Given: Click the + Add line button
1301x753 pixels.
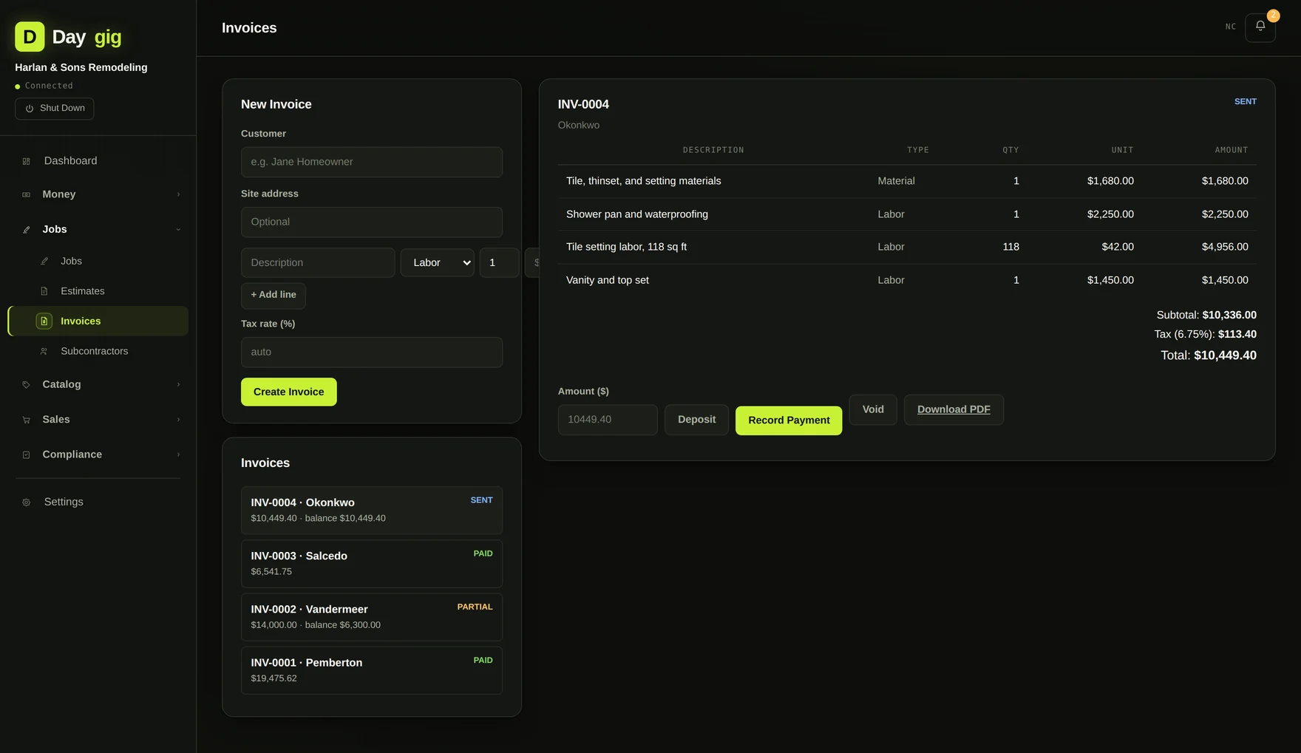Looking at the screenshot, I should tap(274, 295).
